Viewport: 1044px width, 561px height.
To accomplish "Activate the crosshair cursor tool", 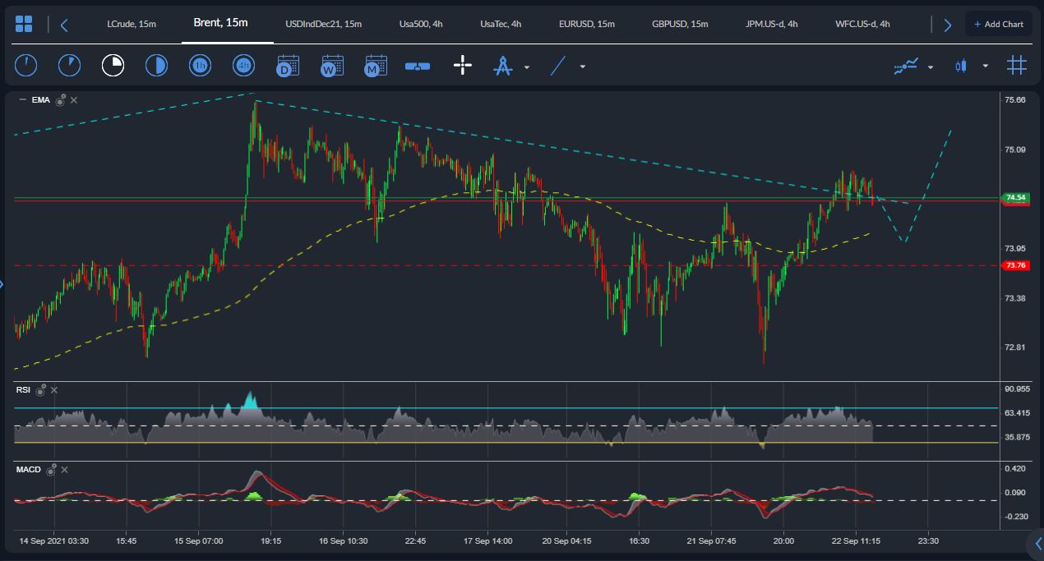I will pyautogui.click(x=463, y=66).
